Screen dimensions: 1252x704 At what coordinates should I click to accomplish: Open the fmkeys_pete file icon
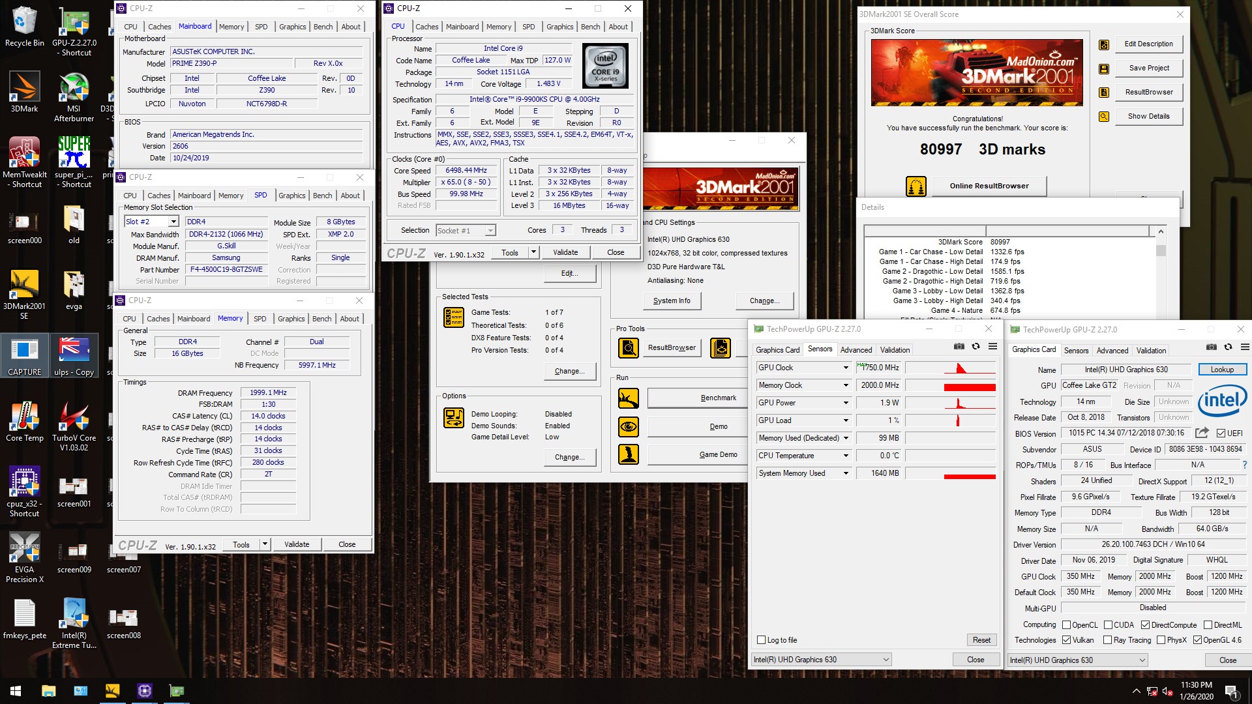point(24,619)
